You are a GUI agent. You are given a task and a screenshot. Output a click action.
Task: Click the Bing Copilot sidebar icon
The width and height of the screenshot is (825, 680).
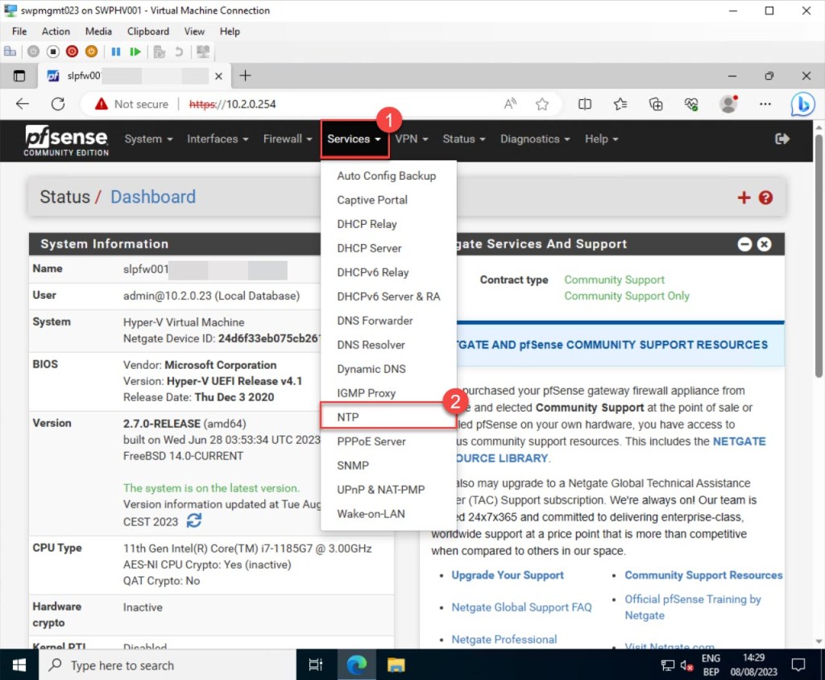pos(802,104)
